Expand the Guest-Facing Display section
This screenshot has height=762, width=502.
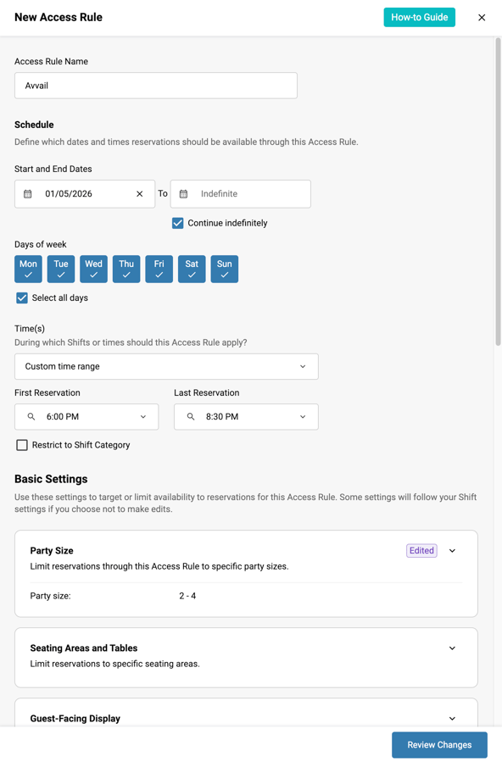click(x=452, y=718)
